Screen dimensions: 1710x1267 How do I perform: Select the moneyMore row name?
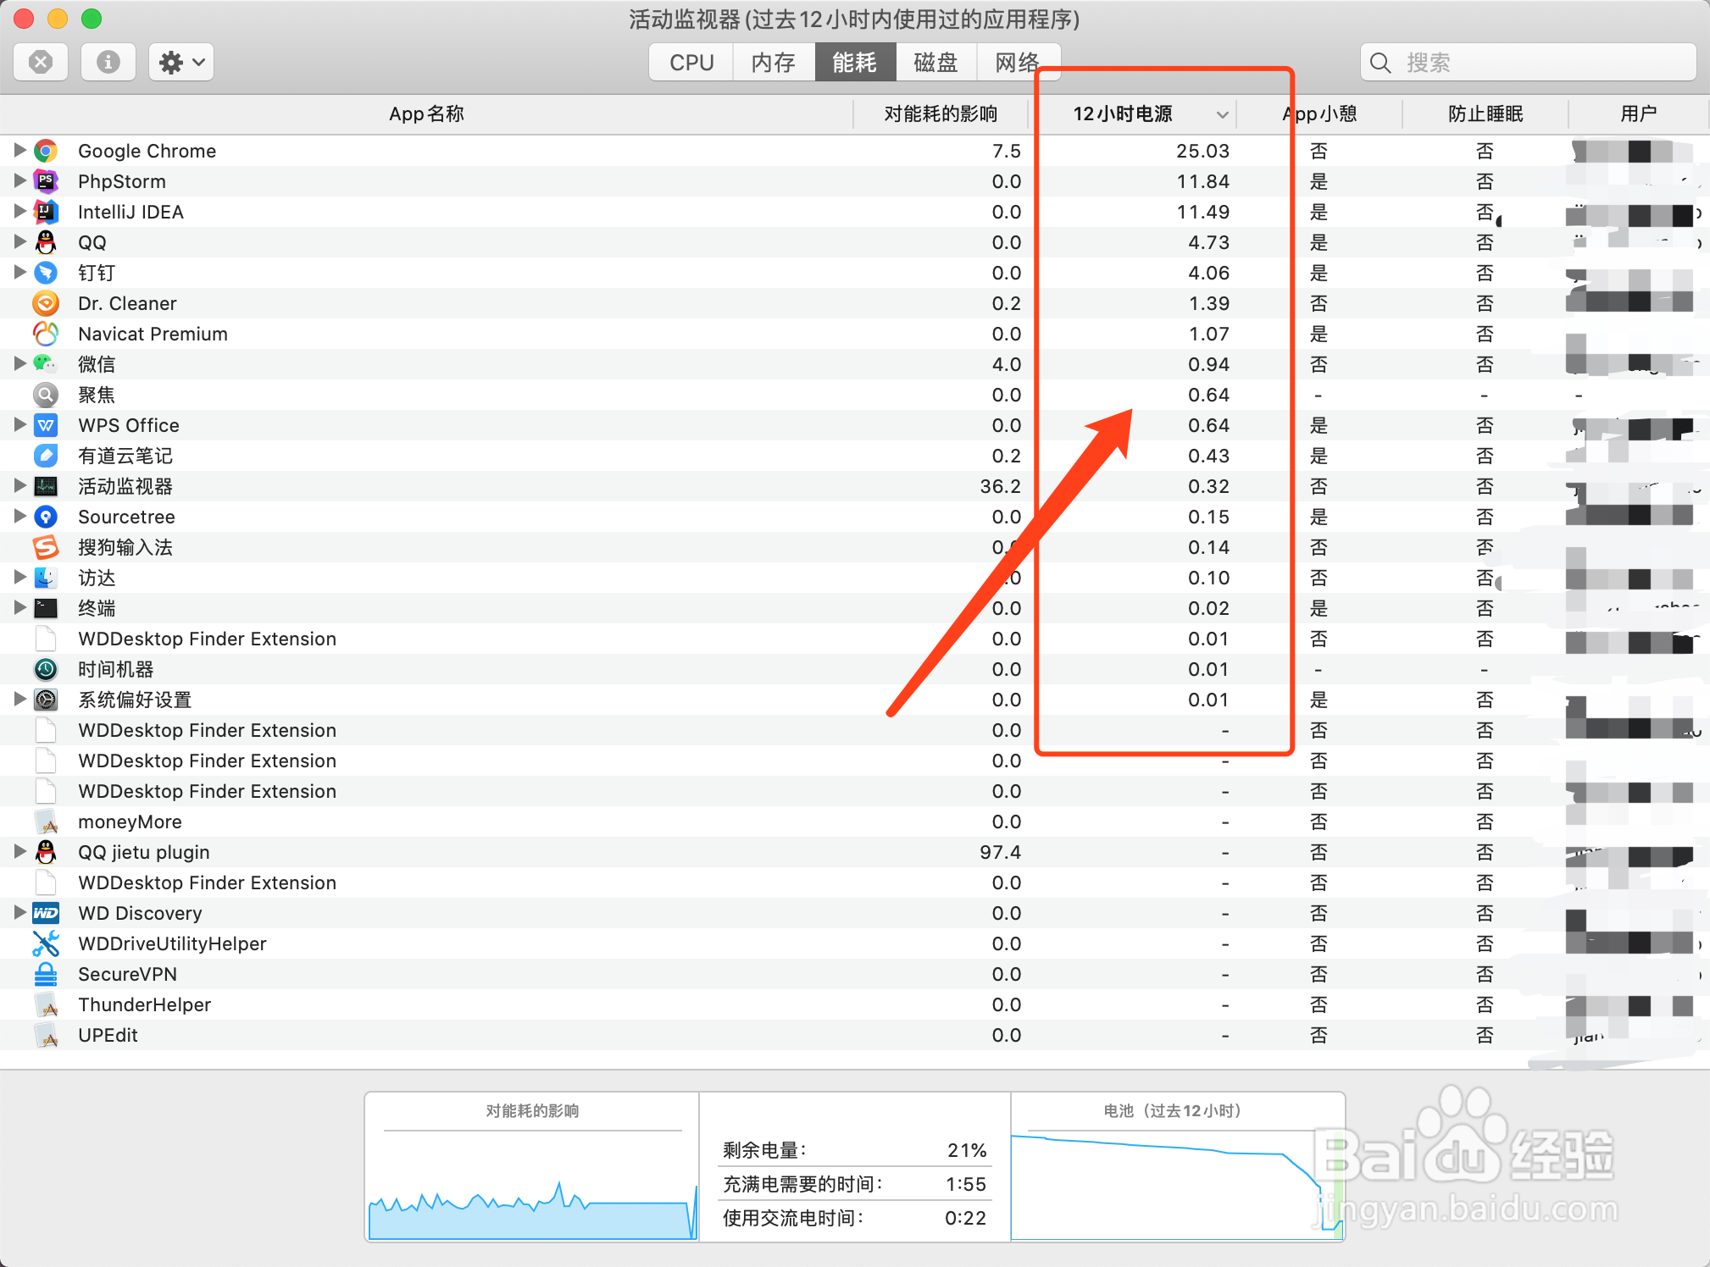pos(130,822)
